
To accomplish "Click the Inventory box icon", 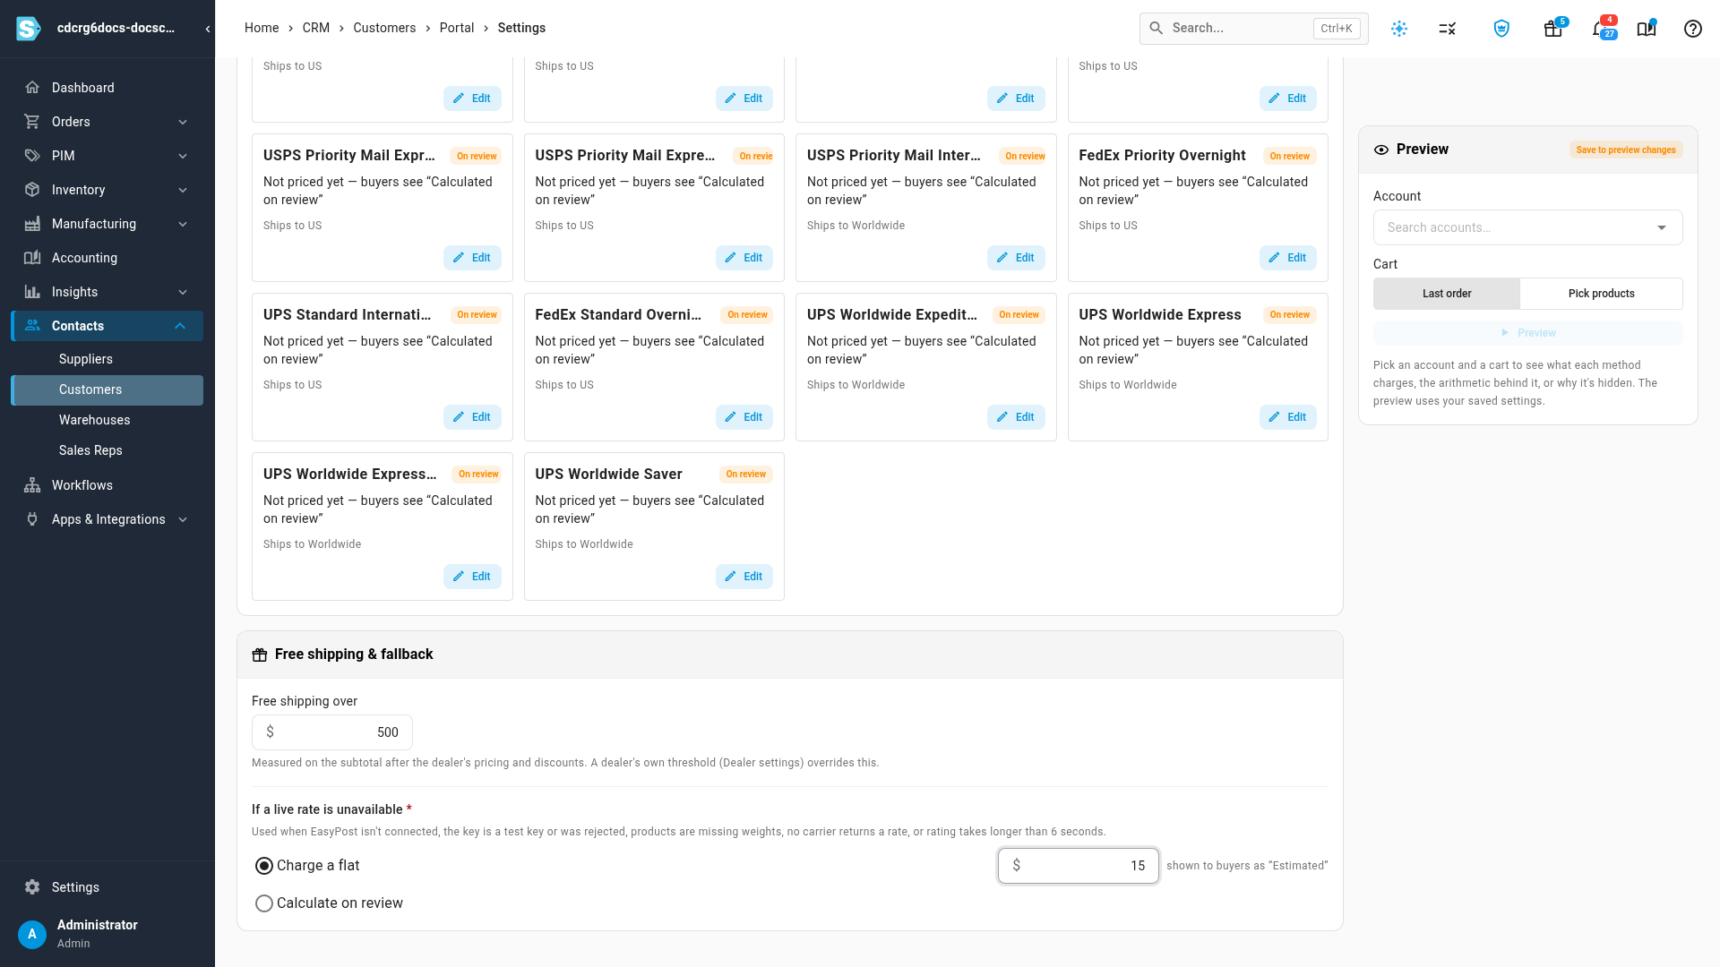I will (32, 190).
